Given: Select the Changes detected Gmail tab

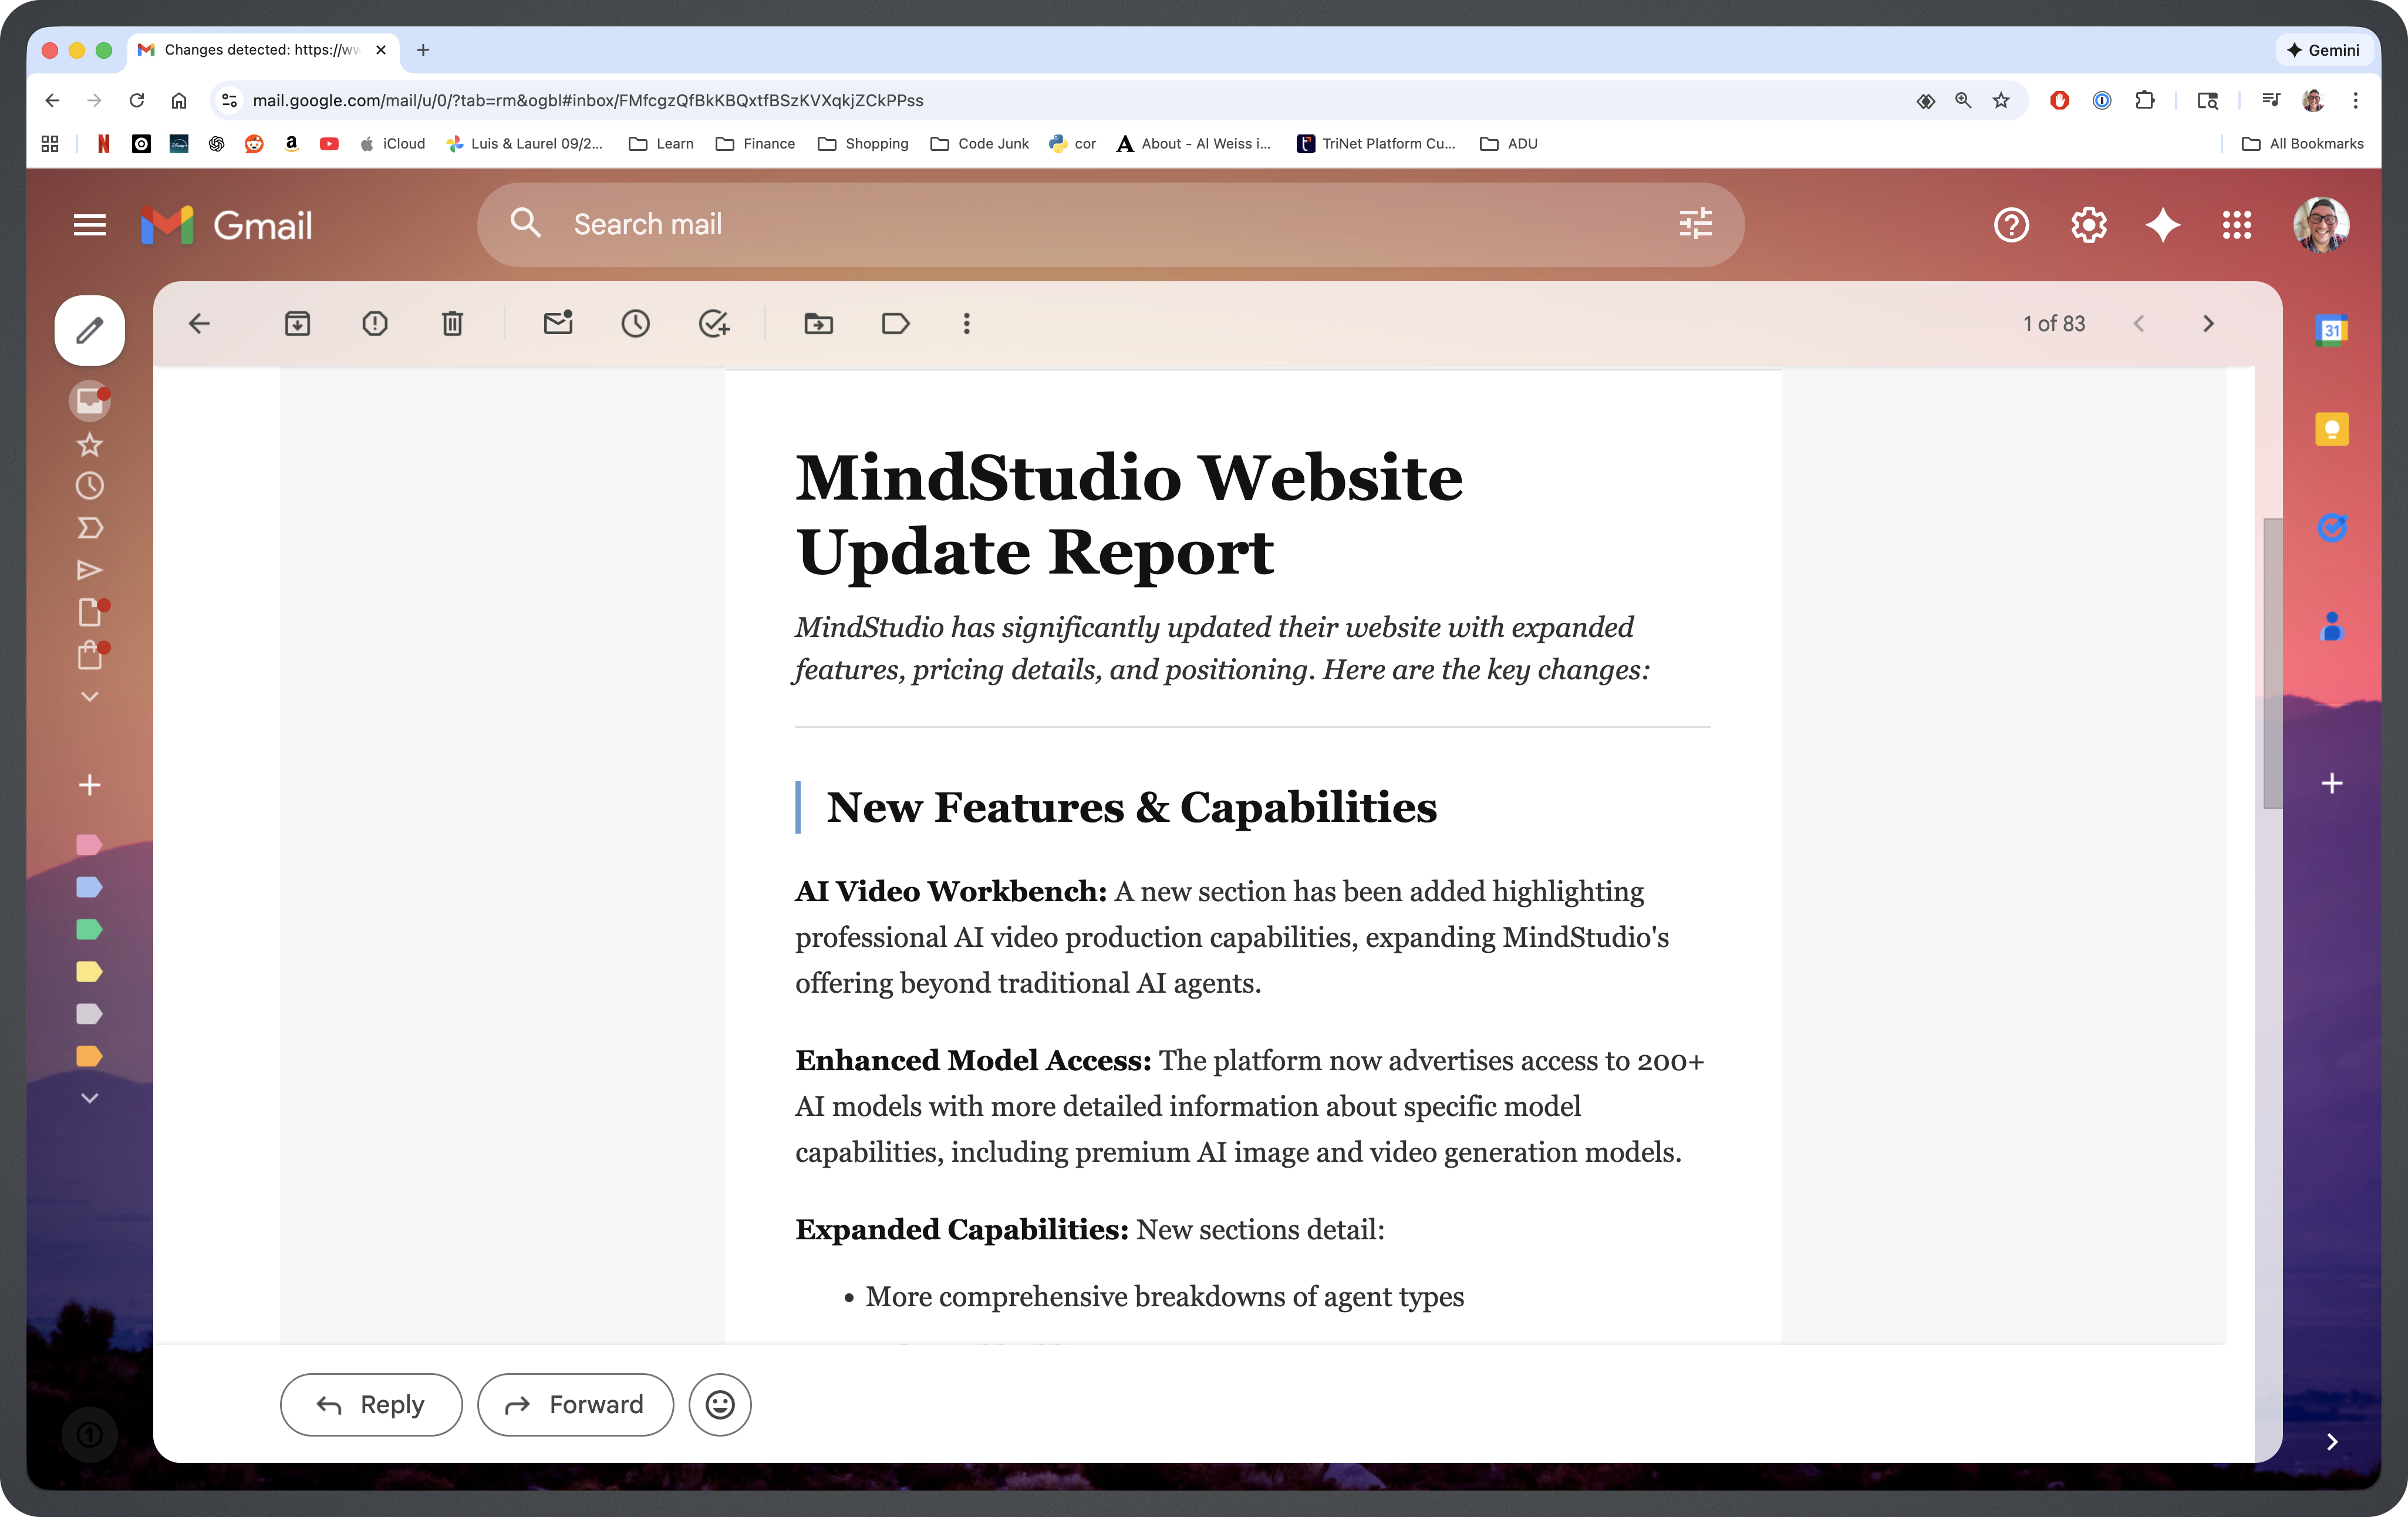Looking at the screenshot, I should click(260, 50).
